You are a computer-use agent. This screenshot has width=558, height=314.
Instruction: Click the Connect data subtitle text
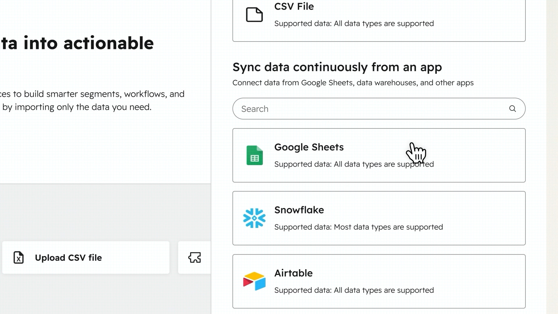[x=353, y=83]
